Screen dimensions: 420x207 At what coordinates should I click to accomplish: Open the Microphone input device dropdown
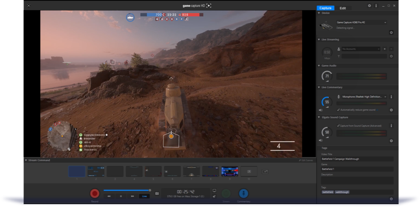364,97
